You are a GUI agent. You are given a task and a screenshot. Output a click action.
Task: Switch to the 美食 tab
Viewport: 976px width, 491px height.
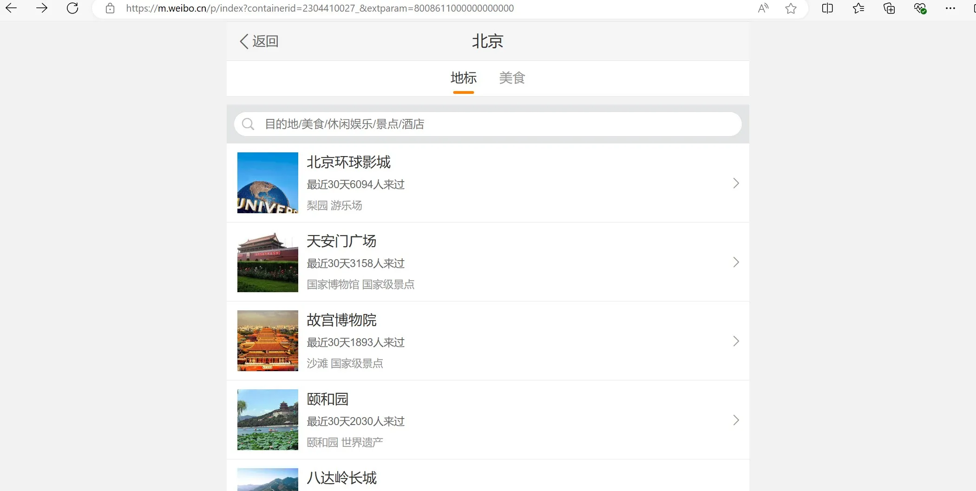coord(512,78)
